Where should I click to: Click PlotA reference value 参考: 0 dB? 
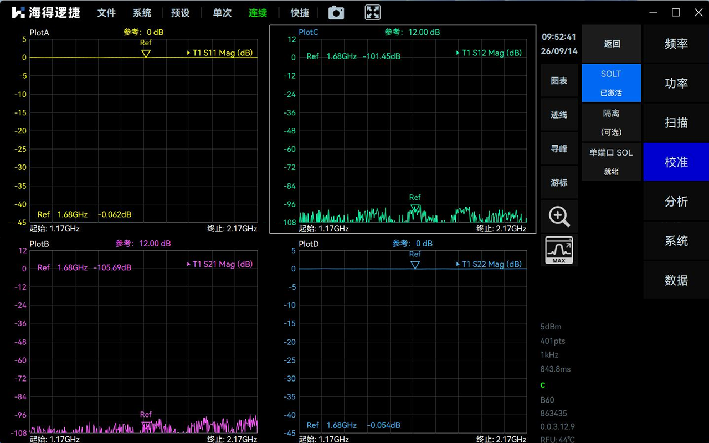(143, 32)
